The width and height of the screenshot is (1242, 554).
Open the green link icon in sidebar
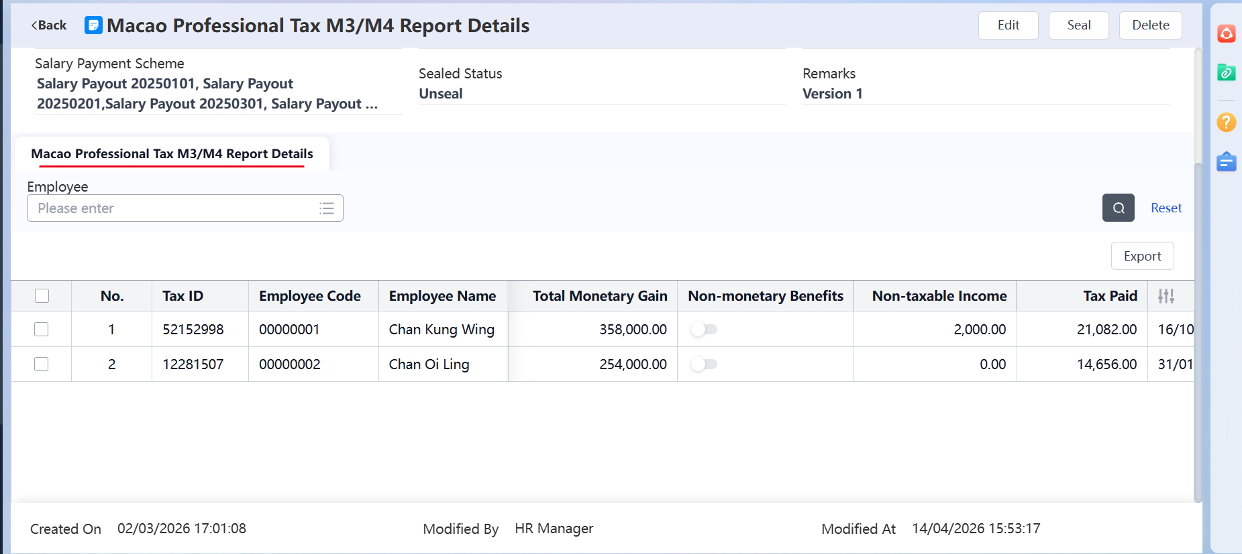click(x=1226, y=72)
